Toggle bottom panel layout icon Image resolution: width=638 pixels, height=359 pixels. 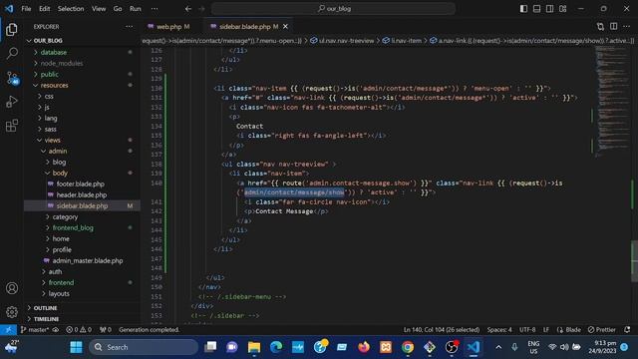click(536, 9)
